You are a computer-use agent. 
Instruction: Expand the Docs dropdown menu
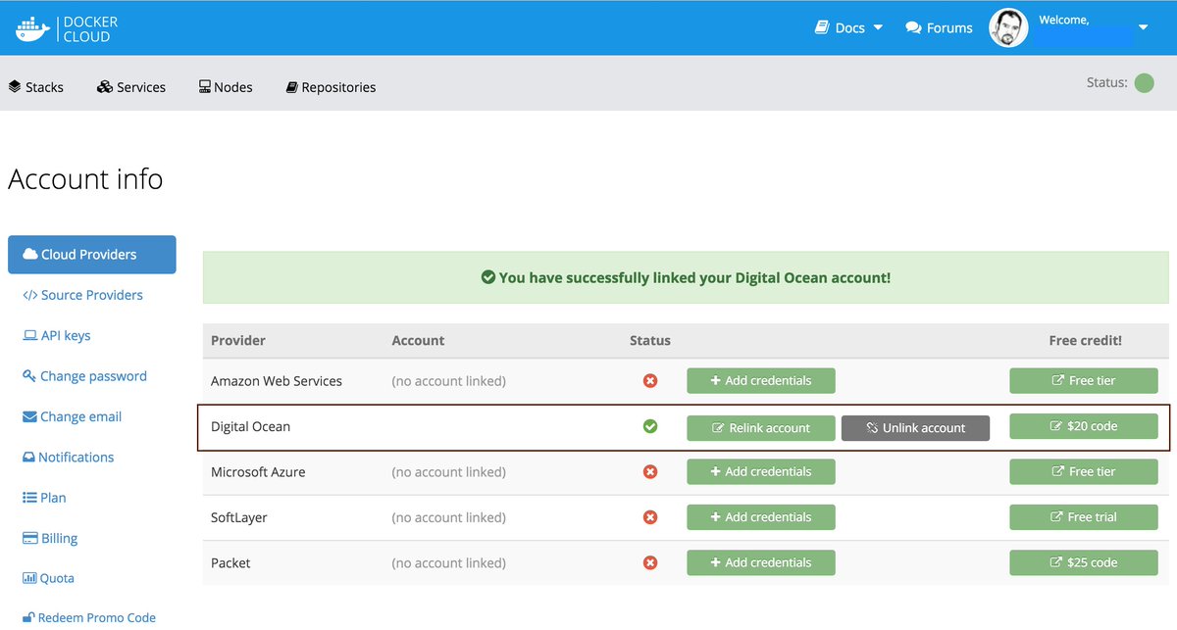point(879,27)
